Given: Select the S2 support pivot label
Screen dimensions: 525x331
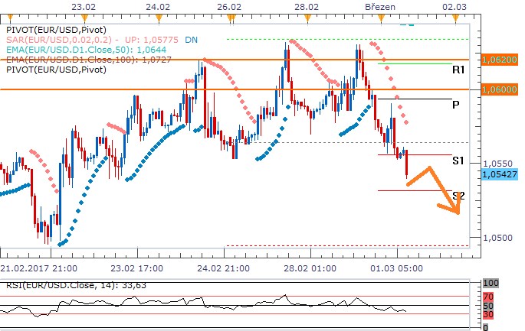Looking at the screenshot, I should (x=458, y=196).
